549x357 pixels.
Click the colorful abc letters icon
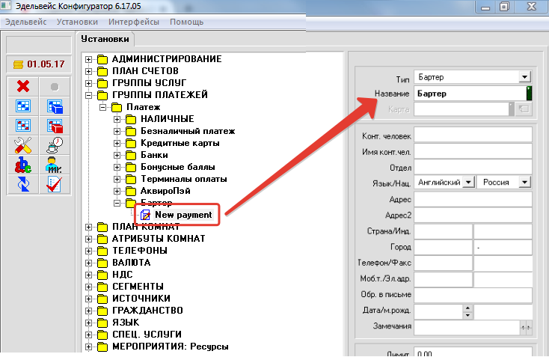pos(22,165)
